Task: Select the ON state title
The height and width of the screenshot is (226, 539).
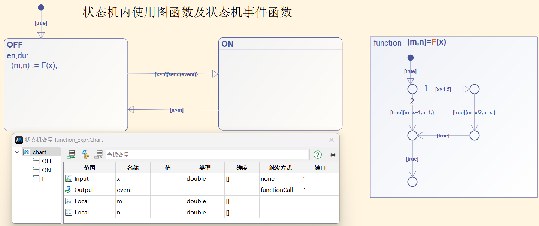Action: (x=228, y=44)
